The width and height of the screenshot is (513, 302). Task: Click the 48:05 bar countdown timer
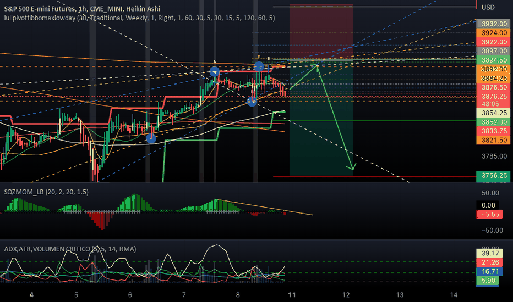click(x=490, y=104)
